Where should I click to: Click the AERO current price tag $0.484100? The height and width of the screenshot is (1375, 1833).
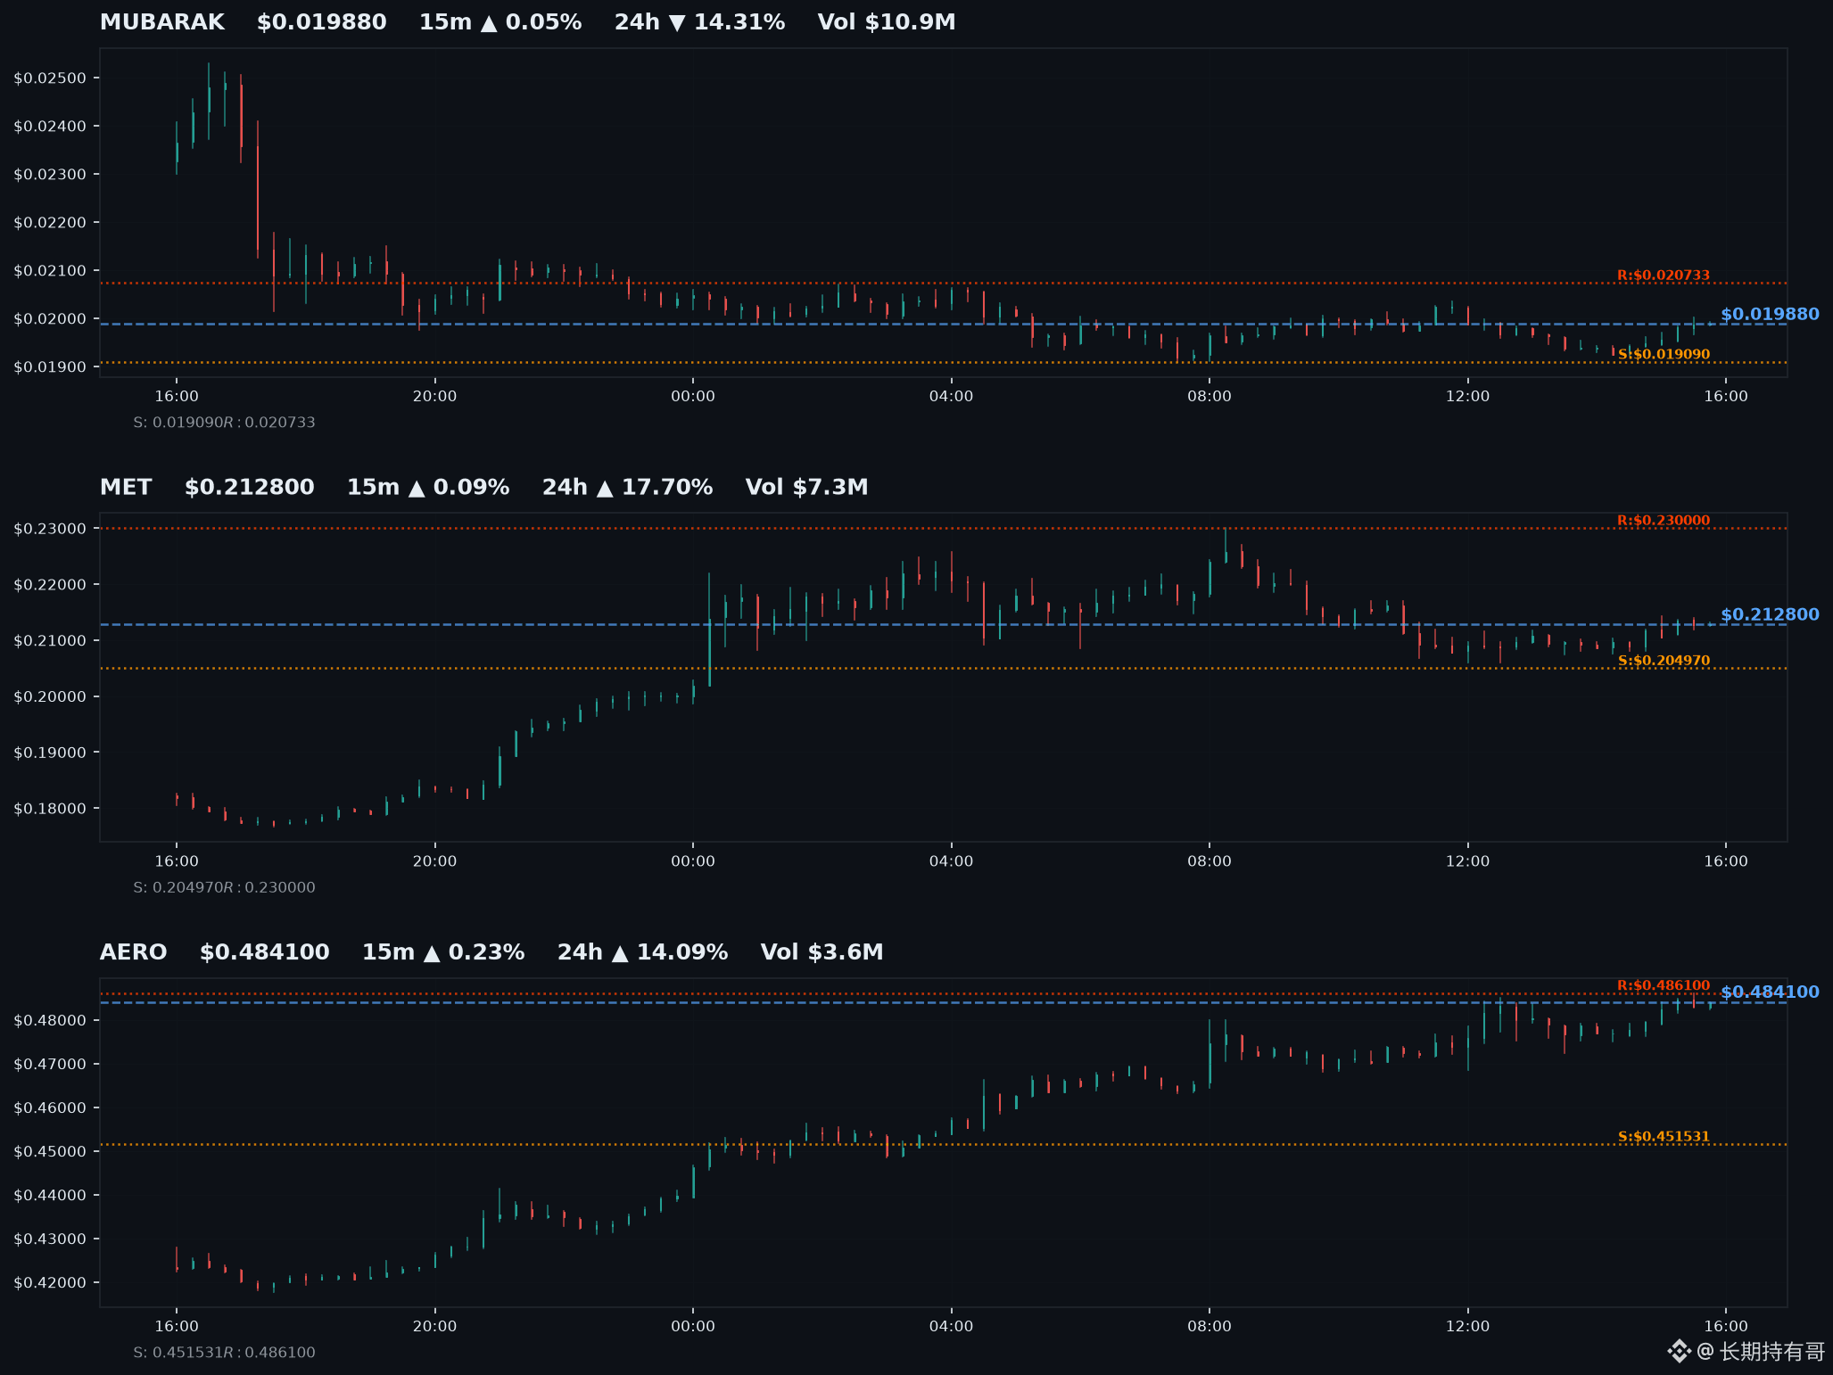tap(1770, 992)
